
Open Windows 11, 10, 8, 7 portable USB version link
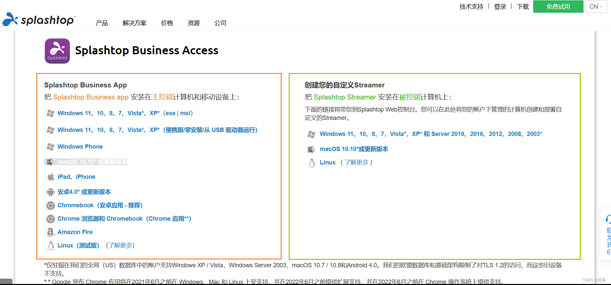click(158, 130)
